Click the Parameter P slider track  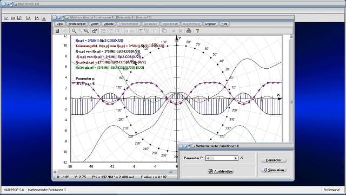coord(222,158)
